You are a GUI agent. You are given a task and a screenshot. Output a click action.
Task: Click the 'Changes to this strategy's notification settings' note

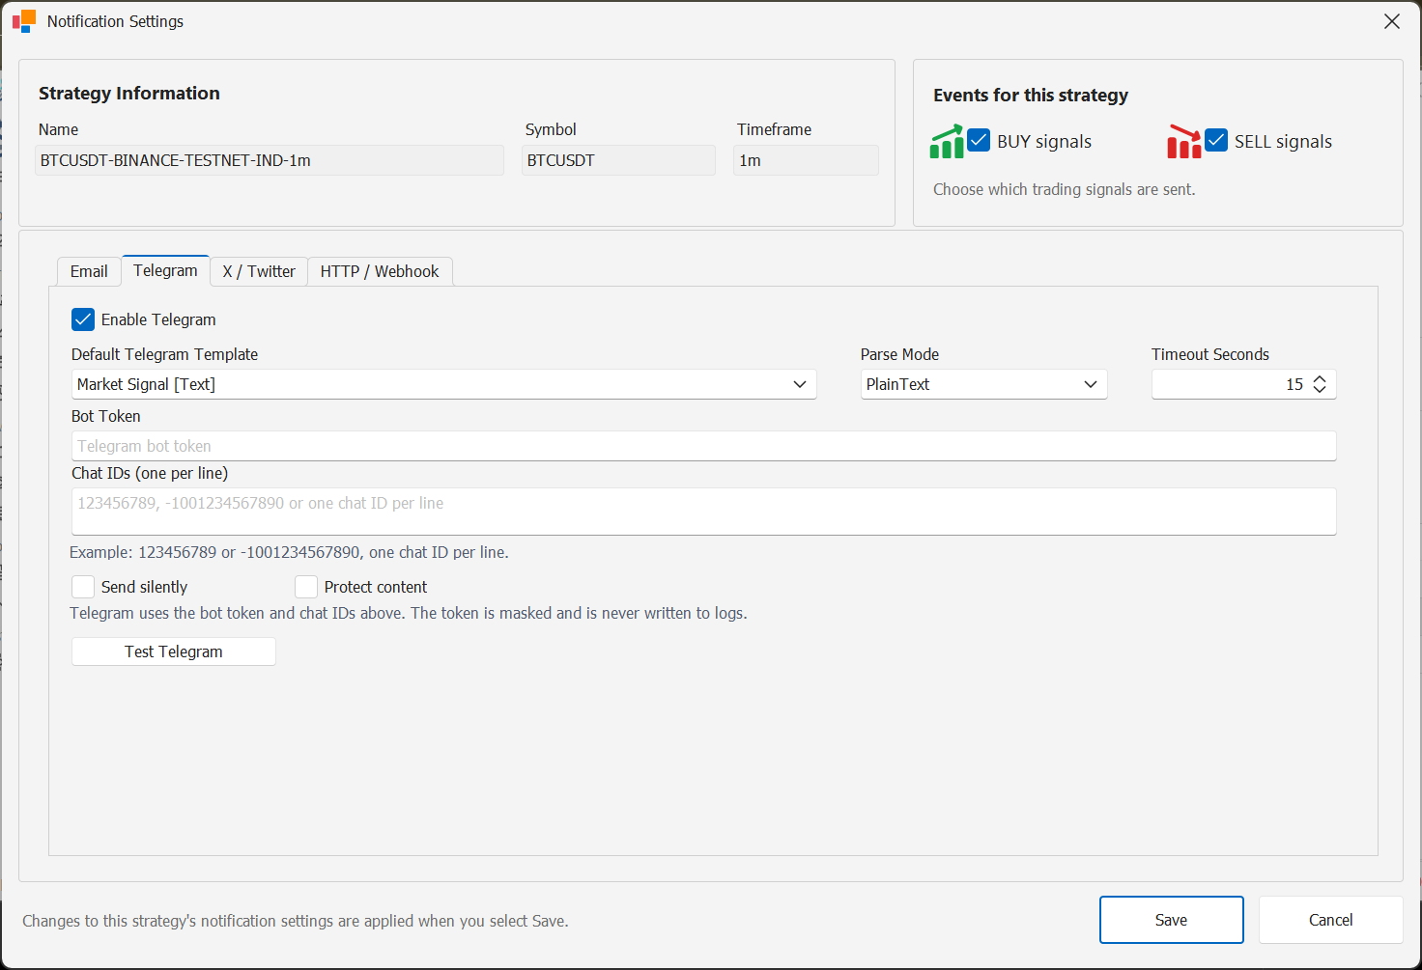pos(295,921)
